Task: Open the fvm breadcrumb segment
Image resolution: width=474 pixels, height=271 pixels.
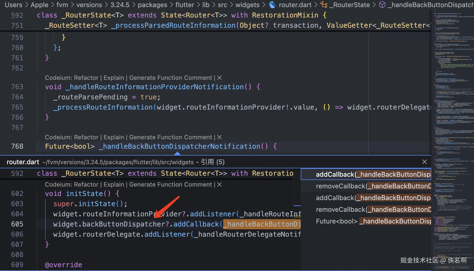Action: point(62,5)
